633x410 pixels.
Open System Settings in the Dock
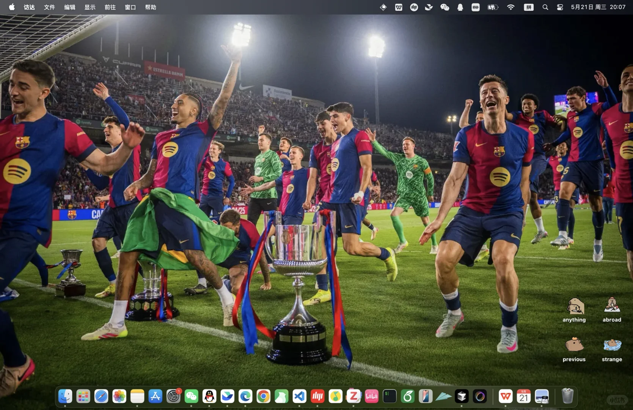pyautogui.click(x=173, y=396)
